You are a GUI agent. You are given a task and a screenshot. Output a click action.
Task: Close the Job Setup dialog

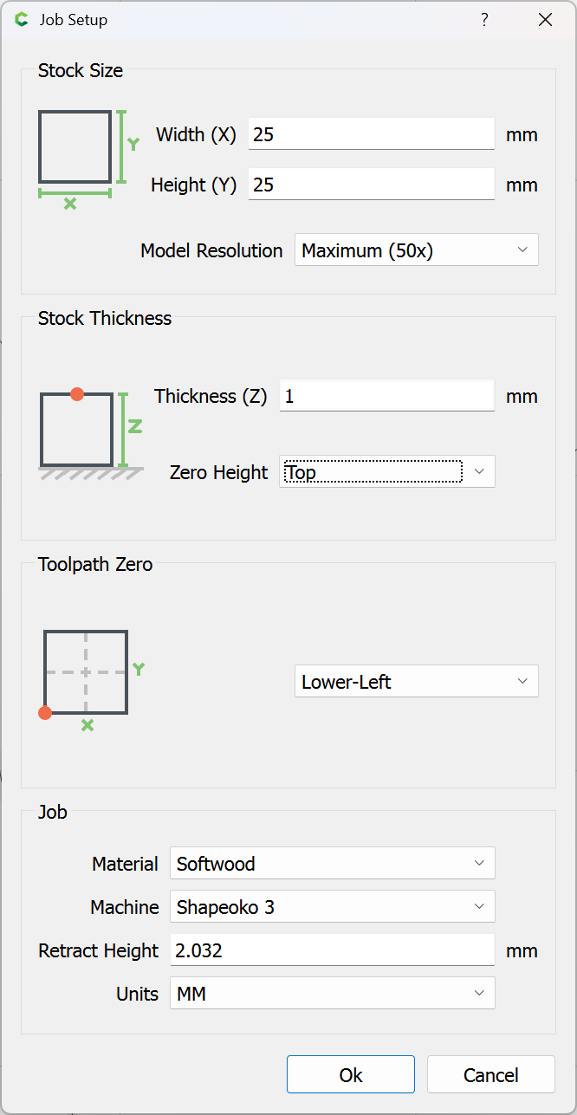tap(545, 20)
